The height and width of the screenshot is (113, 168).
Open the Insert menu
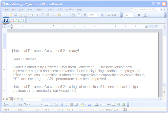30,10
